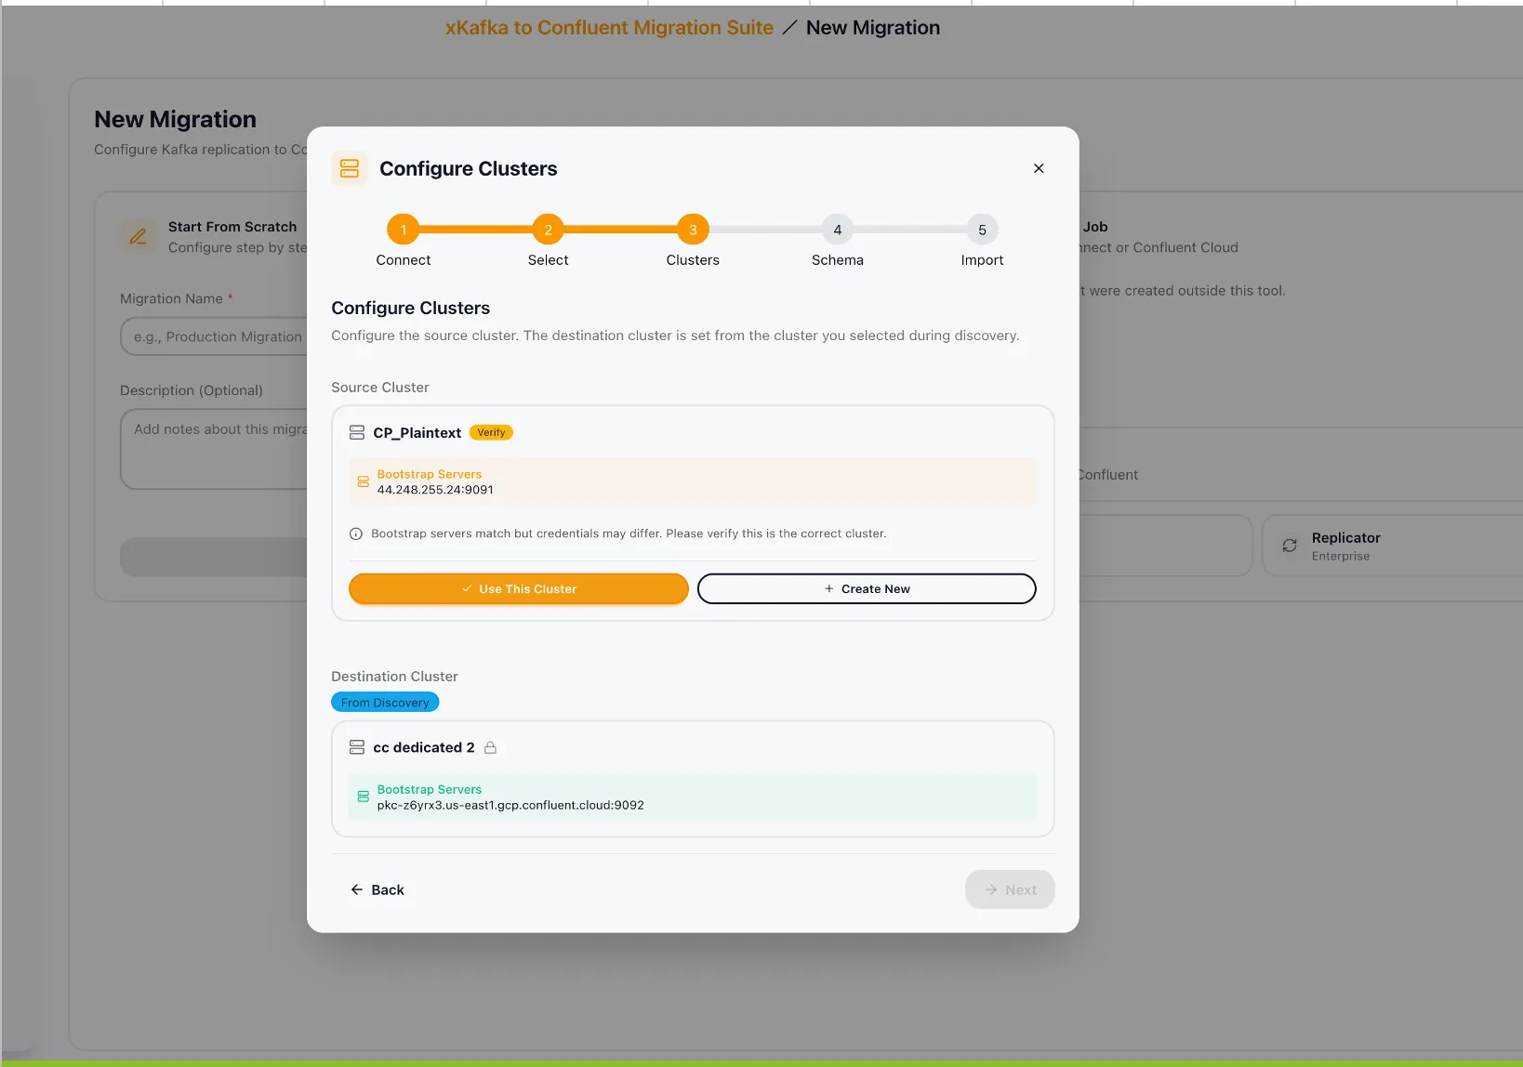
Task: Click the Verify badge next to CP_Plaintext
Action: pos(491,432)
